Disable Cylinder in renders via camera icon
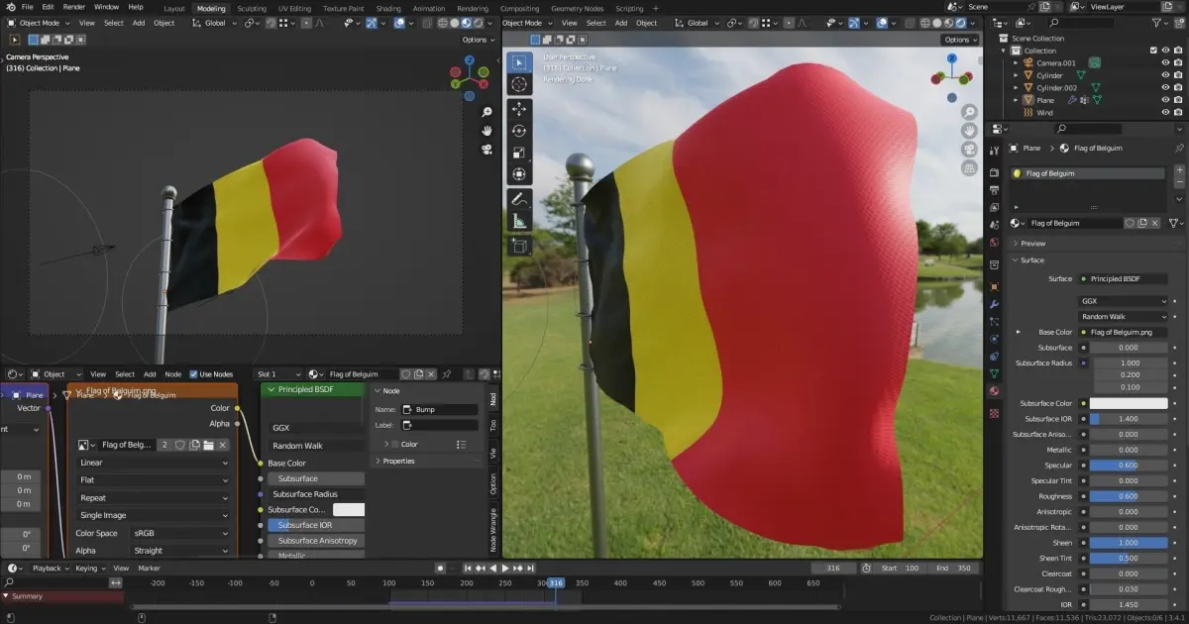The image size is (1189, 624). 1179,75
